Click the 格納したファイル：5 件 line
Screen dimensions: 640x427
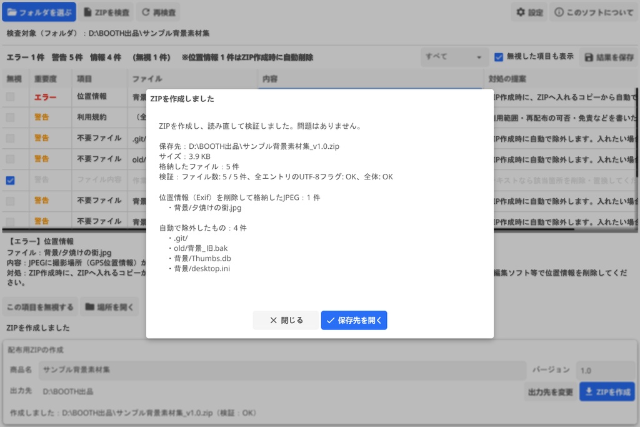click(199, 166)
